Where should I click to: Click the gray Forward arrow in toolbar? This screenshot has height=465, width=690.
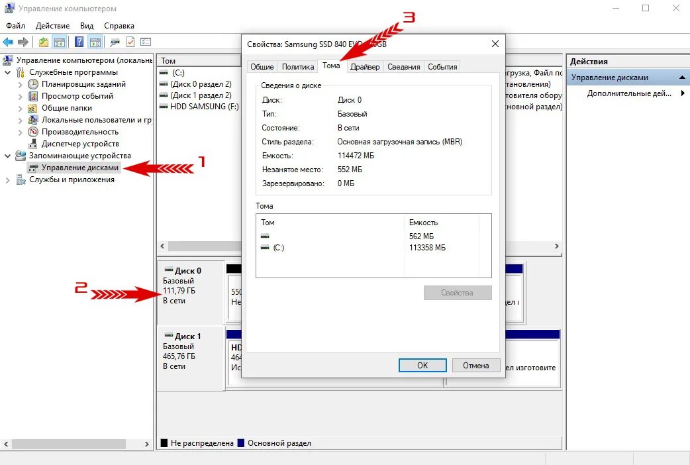23,42
